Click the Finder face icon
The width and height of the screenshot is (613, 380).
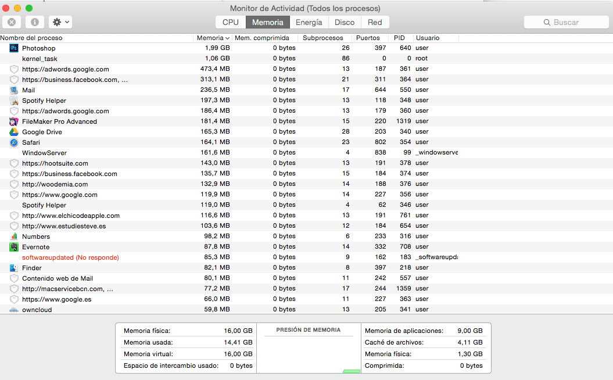14,268
